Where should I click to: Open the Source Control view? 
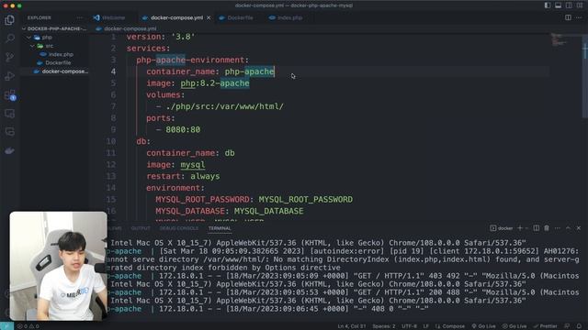[10, 57]
